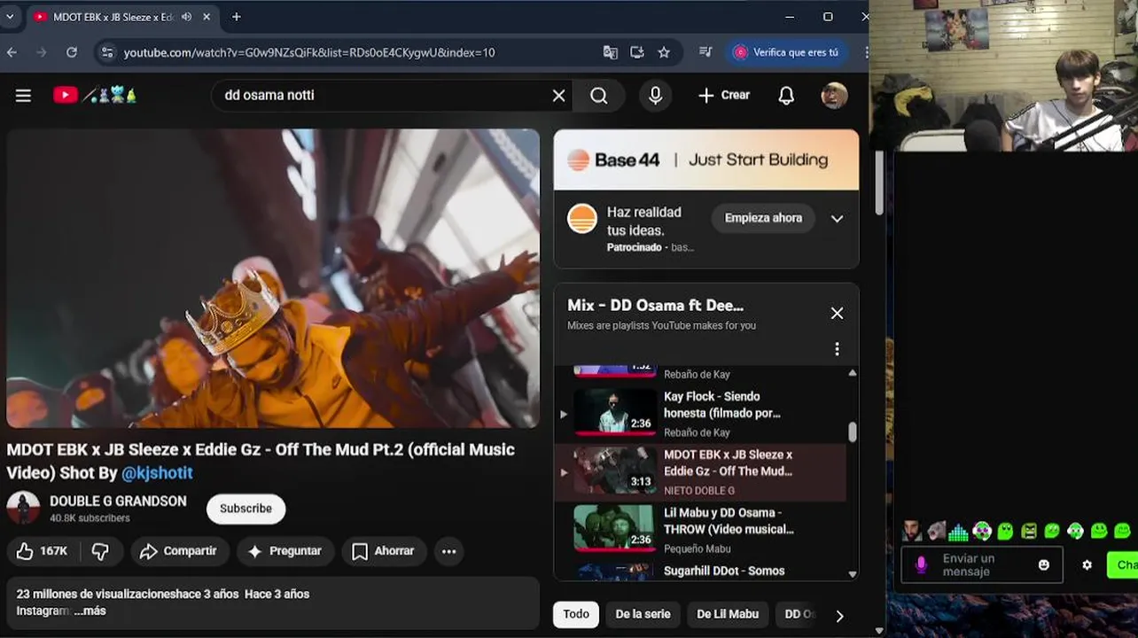The width and height of the screenshot is (1138, 638).
Task: Click the Crear create button
Action: tap(724, 96)
